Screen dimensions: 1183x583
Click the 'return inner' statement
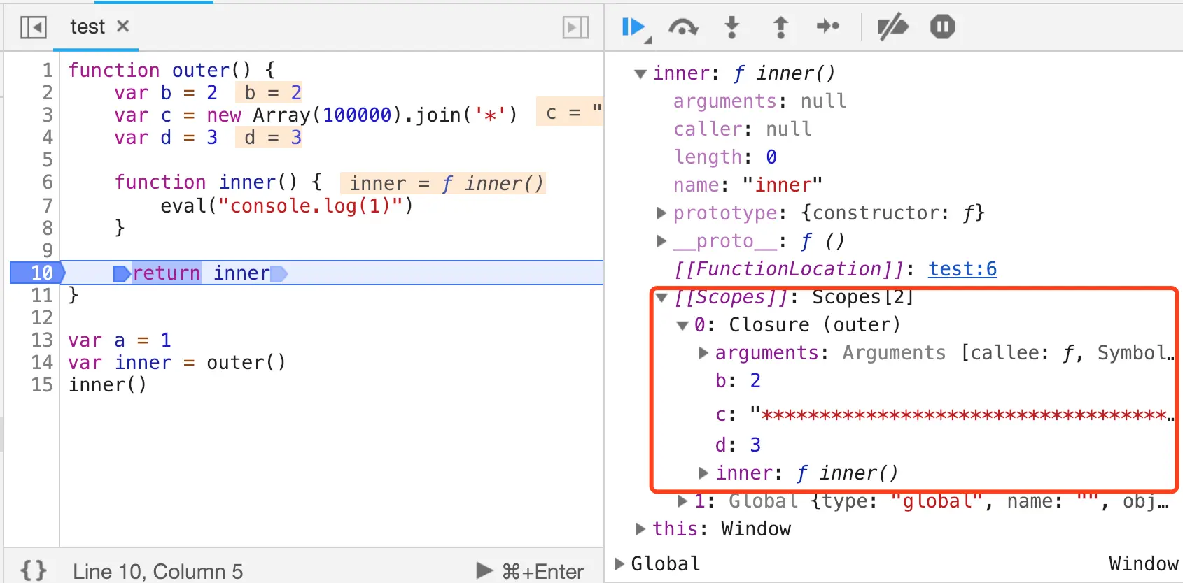(x=201, y=273)
